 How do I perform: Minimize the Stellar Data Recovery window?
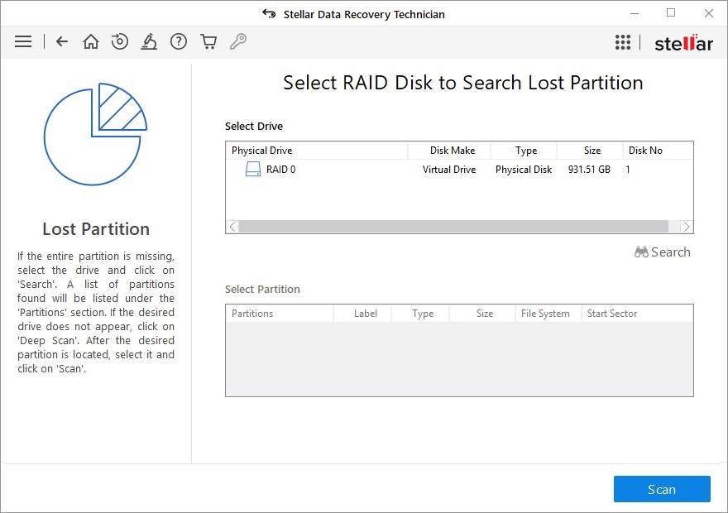[x=635, y=13]
